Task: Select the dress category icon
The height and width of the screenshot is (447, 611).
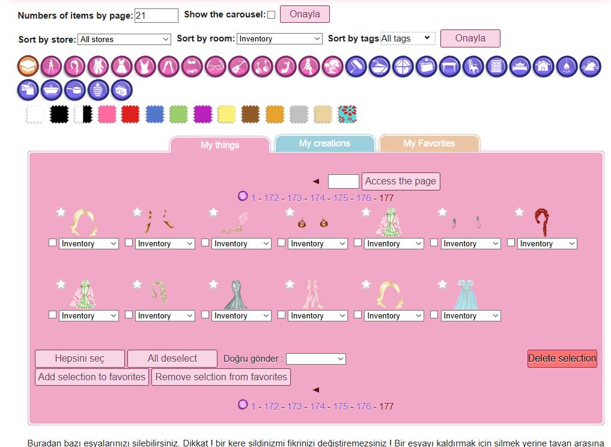Action: click(x=121, y=66)
